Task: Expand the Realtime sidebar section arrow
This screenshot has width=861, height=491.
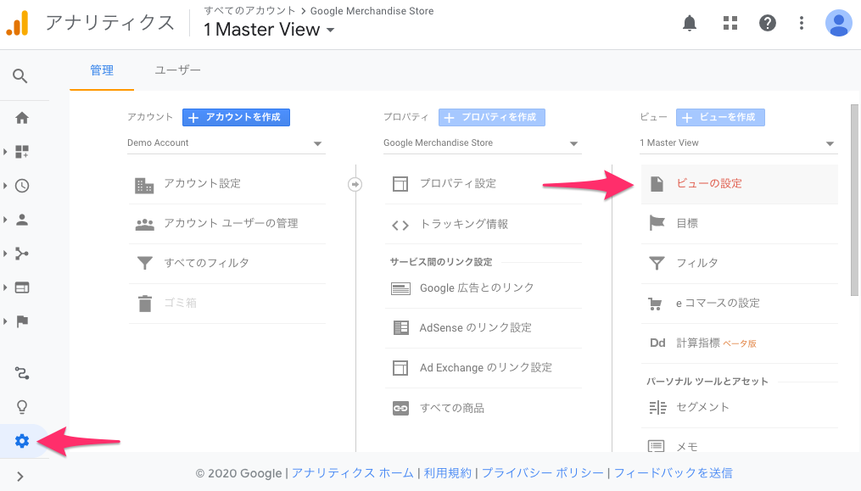Action: point(5,186)
